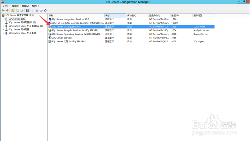Viewport: 250px width, 141px height.
Task: Expand the SQL Server 网络配置 node
Action: coord(3,29)
